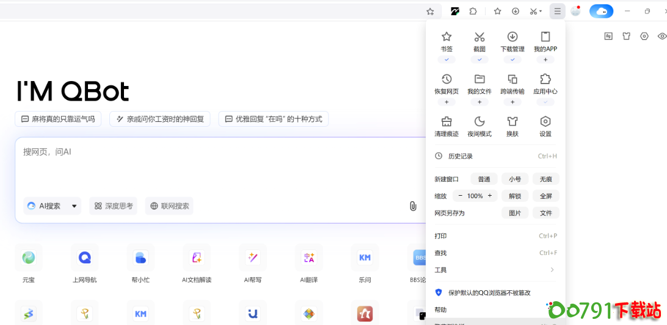The image size is (667, 325).
Task: Open 设置 settings hexagon icon
Action: 545,121
